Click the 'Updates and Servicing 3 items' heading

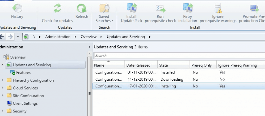(121, 47)
